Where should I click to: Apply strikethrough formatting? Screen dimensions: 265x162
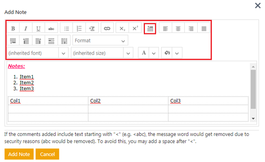(51, 28)
